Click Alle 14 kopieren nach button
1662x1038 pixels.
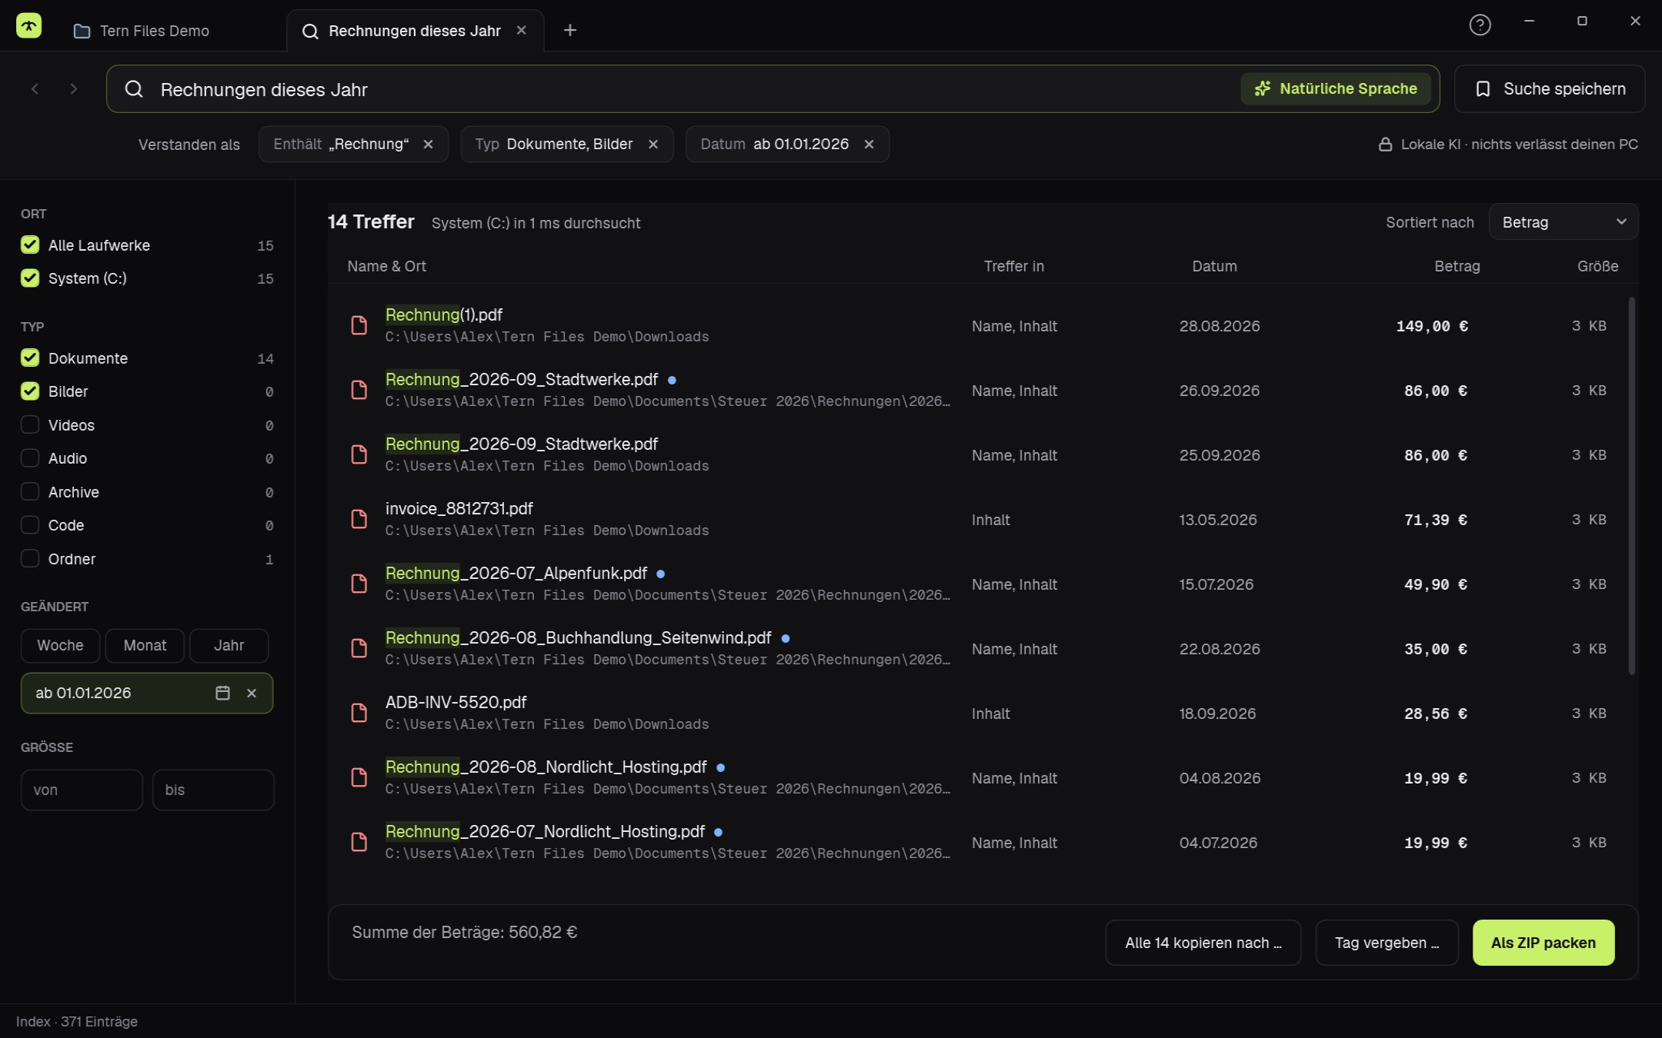(x=1203, y=943)
